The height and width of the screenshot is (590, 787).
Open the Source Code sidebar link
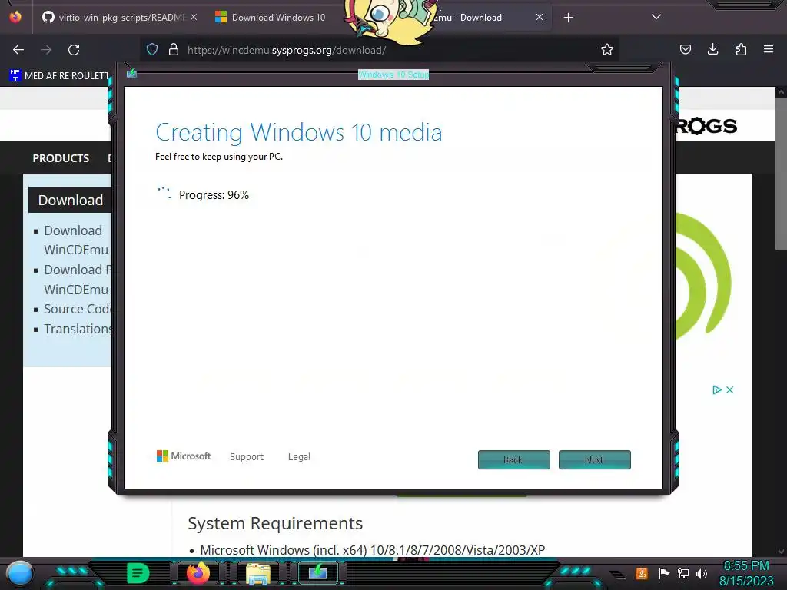pos(78,309)
